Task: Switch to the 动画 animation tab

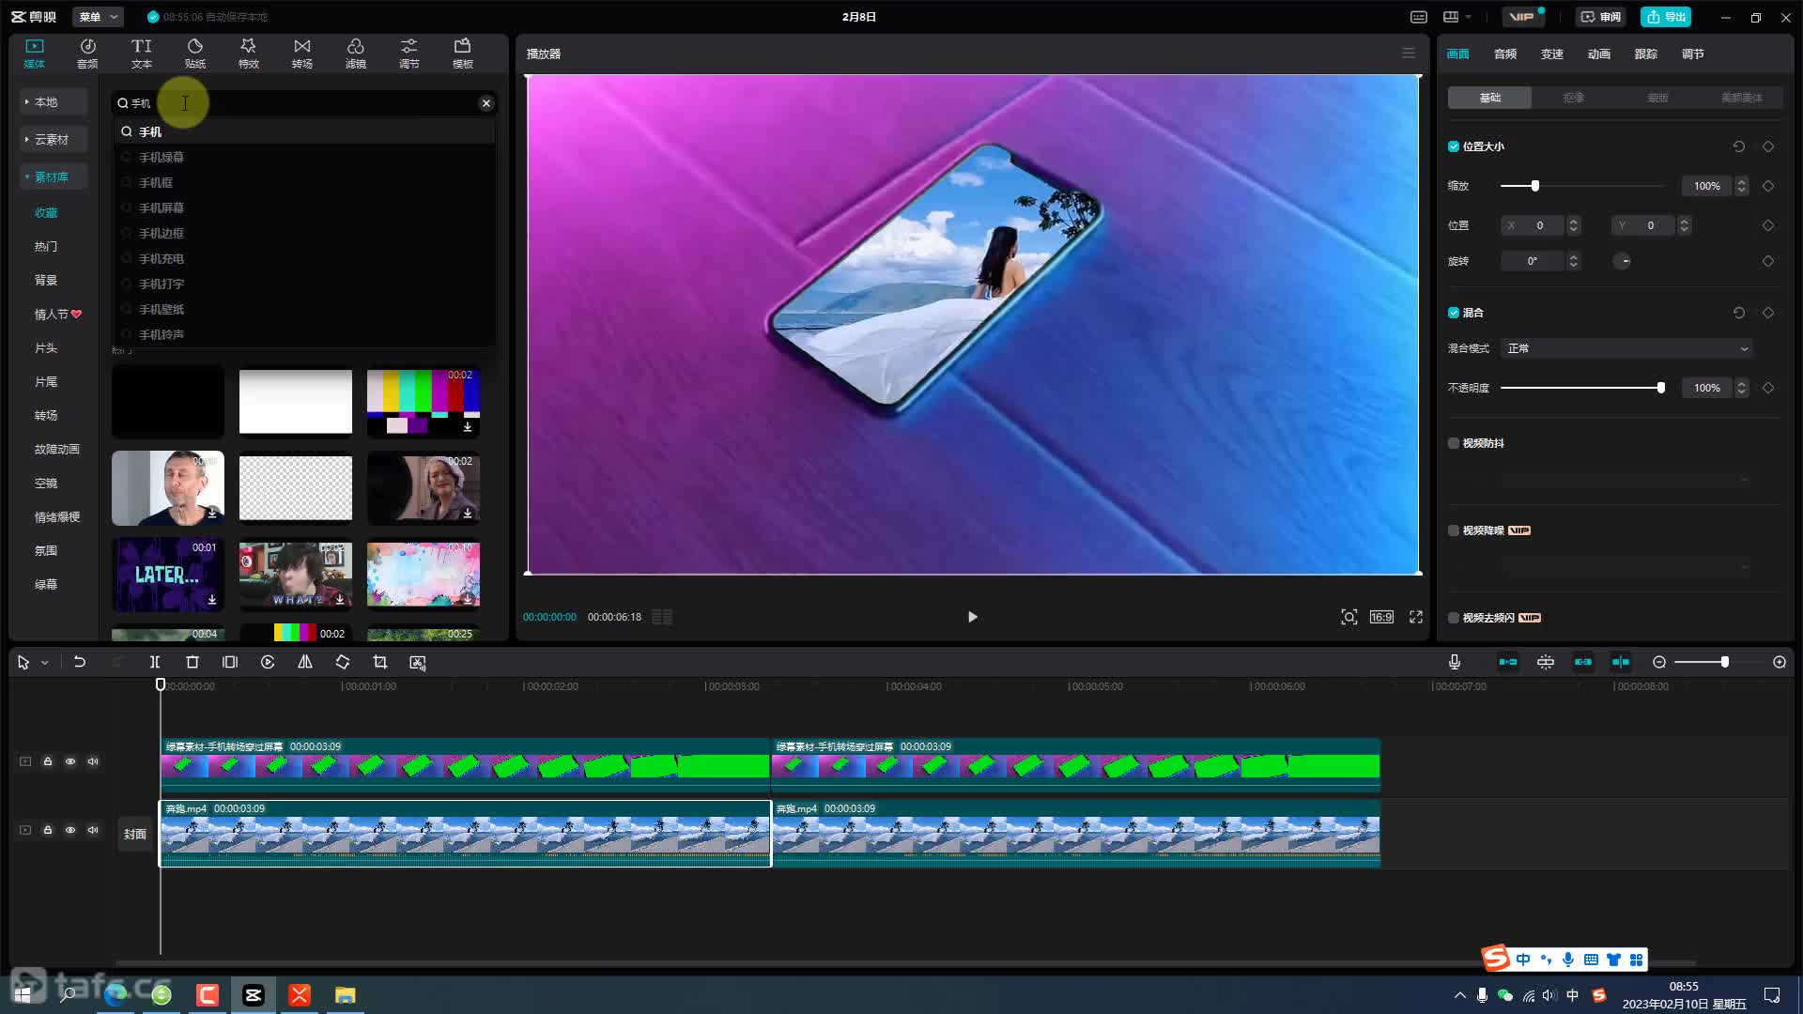Action: (1599, 54)
